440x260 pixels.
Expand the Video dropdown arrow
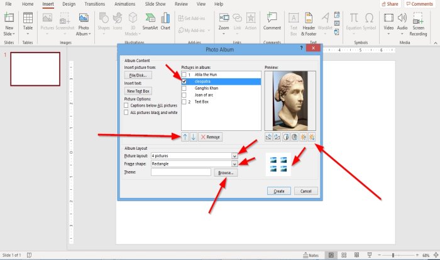point(388,34)
